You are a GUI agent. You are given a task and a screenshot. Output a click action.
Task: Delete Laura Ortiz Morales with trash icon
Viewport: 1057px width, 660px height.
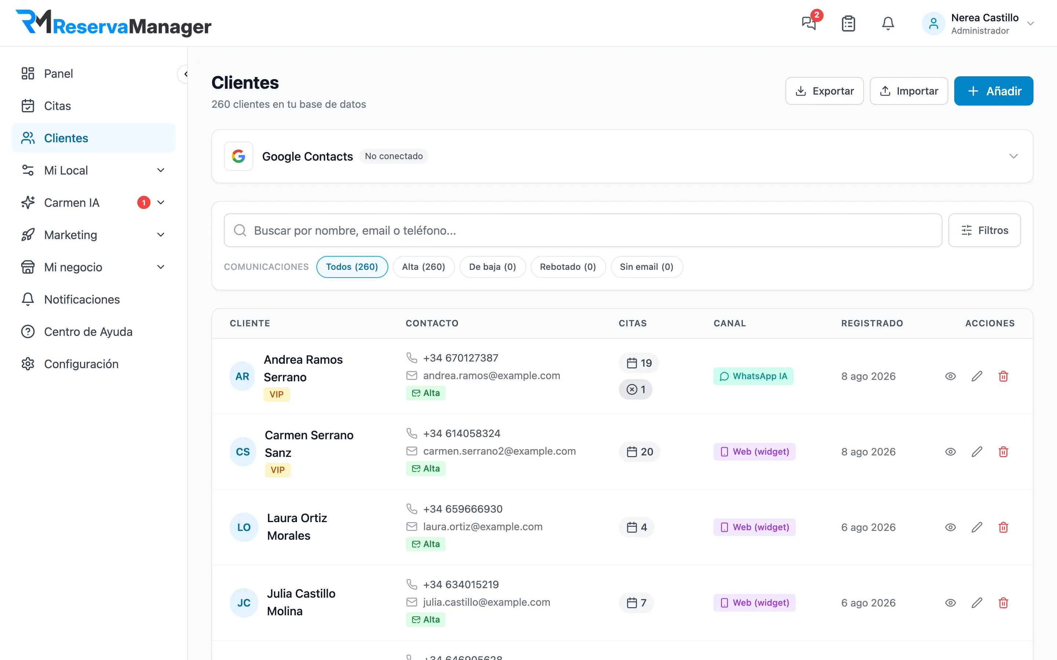[1003, 527]
